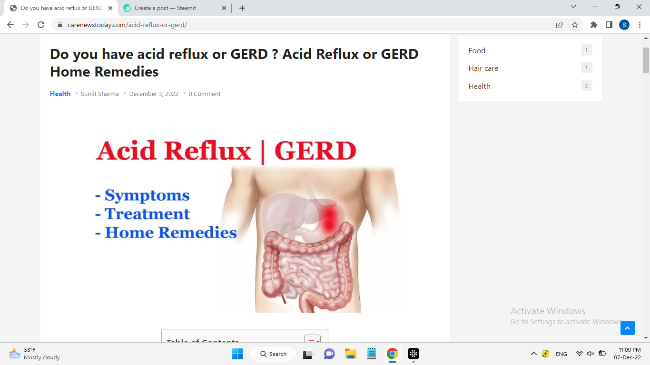Open the clock showing 11:09 PM
The image size is (650, 365).
(627, 354)
